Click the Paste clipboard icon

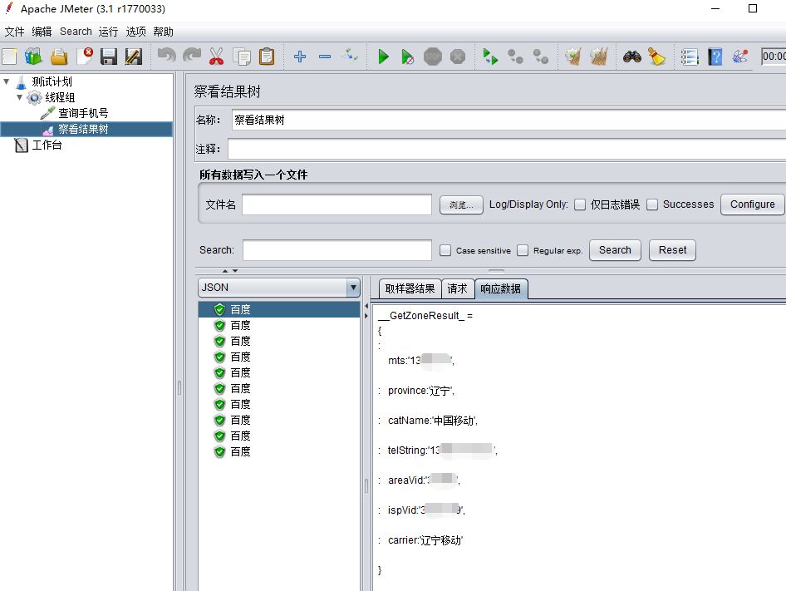pyautogui.click(x=267, y=57)
